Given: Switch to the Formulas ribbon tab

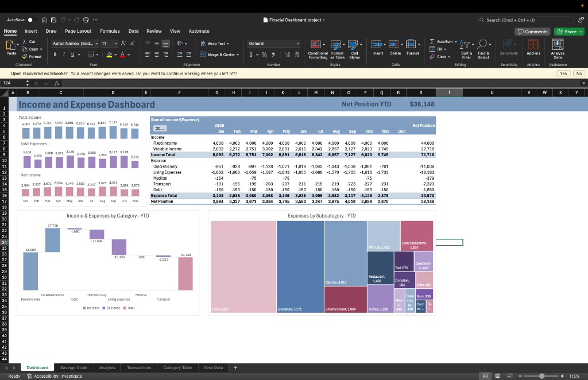Looking at the screenshot, I should [x=109, y=31].
